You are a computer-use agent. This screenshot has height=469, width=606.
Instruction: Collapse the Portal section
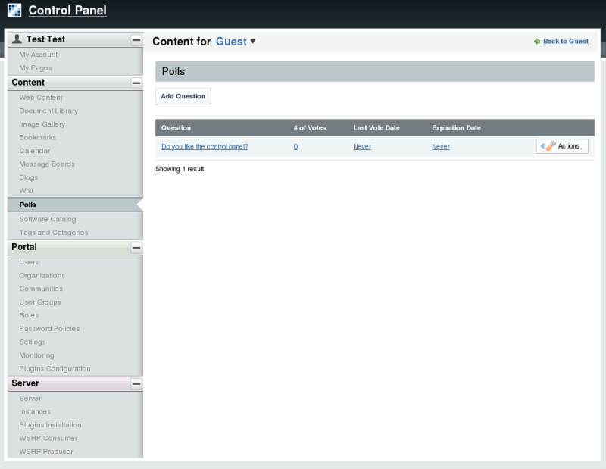tap(136, 248)
